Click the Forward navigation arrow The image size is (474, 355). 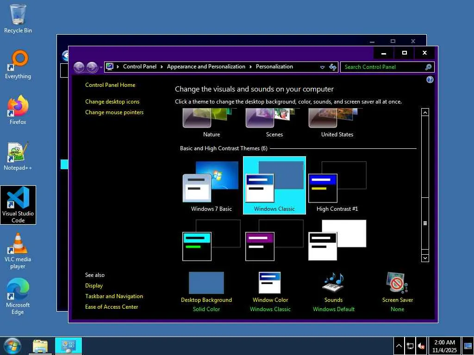point(92,67)
